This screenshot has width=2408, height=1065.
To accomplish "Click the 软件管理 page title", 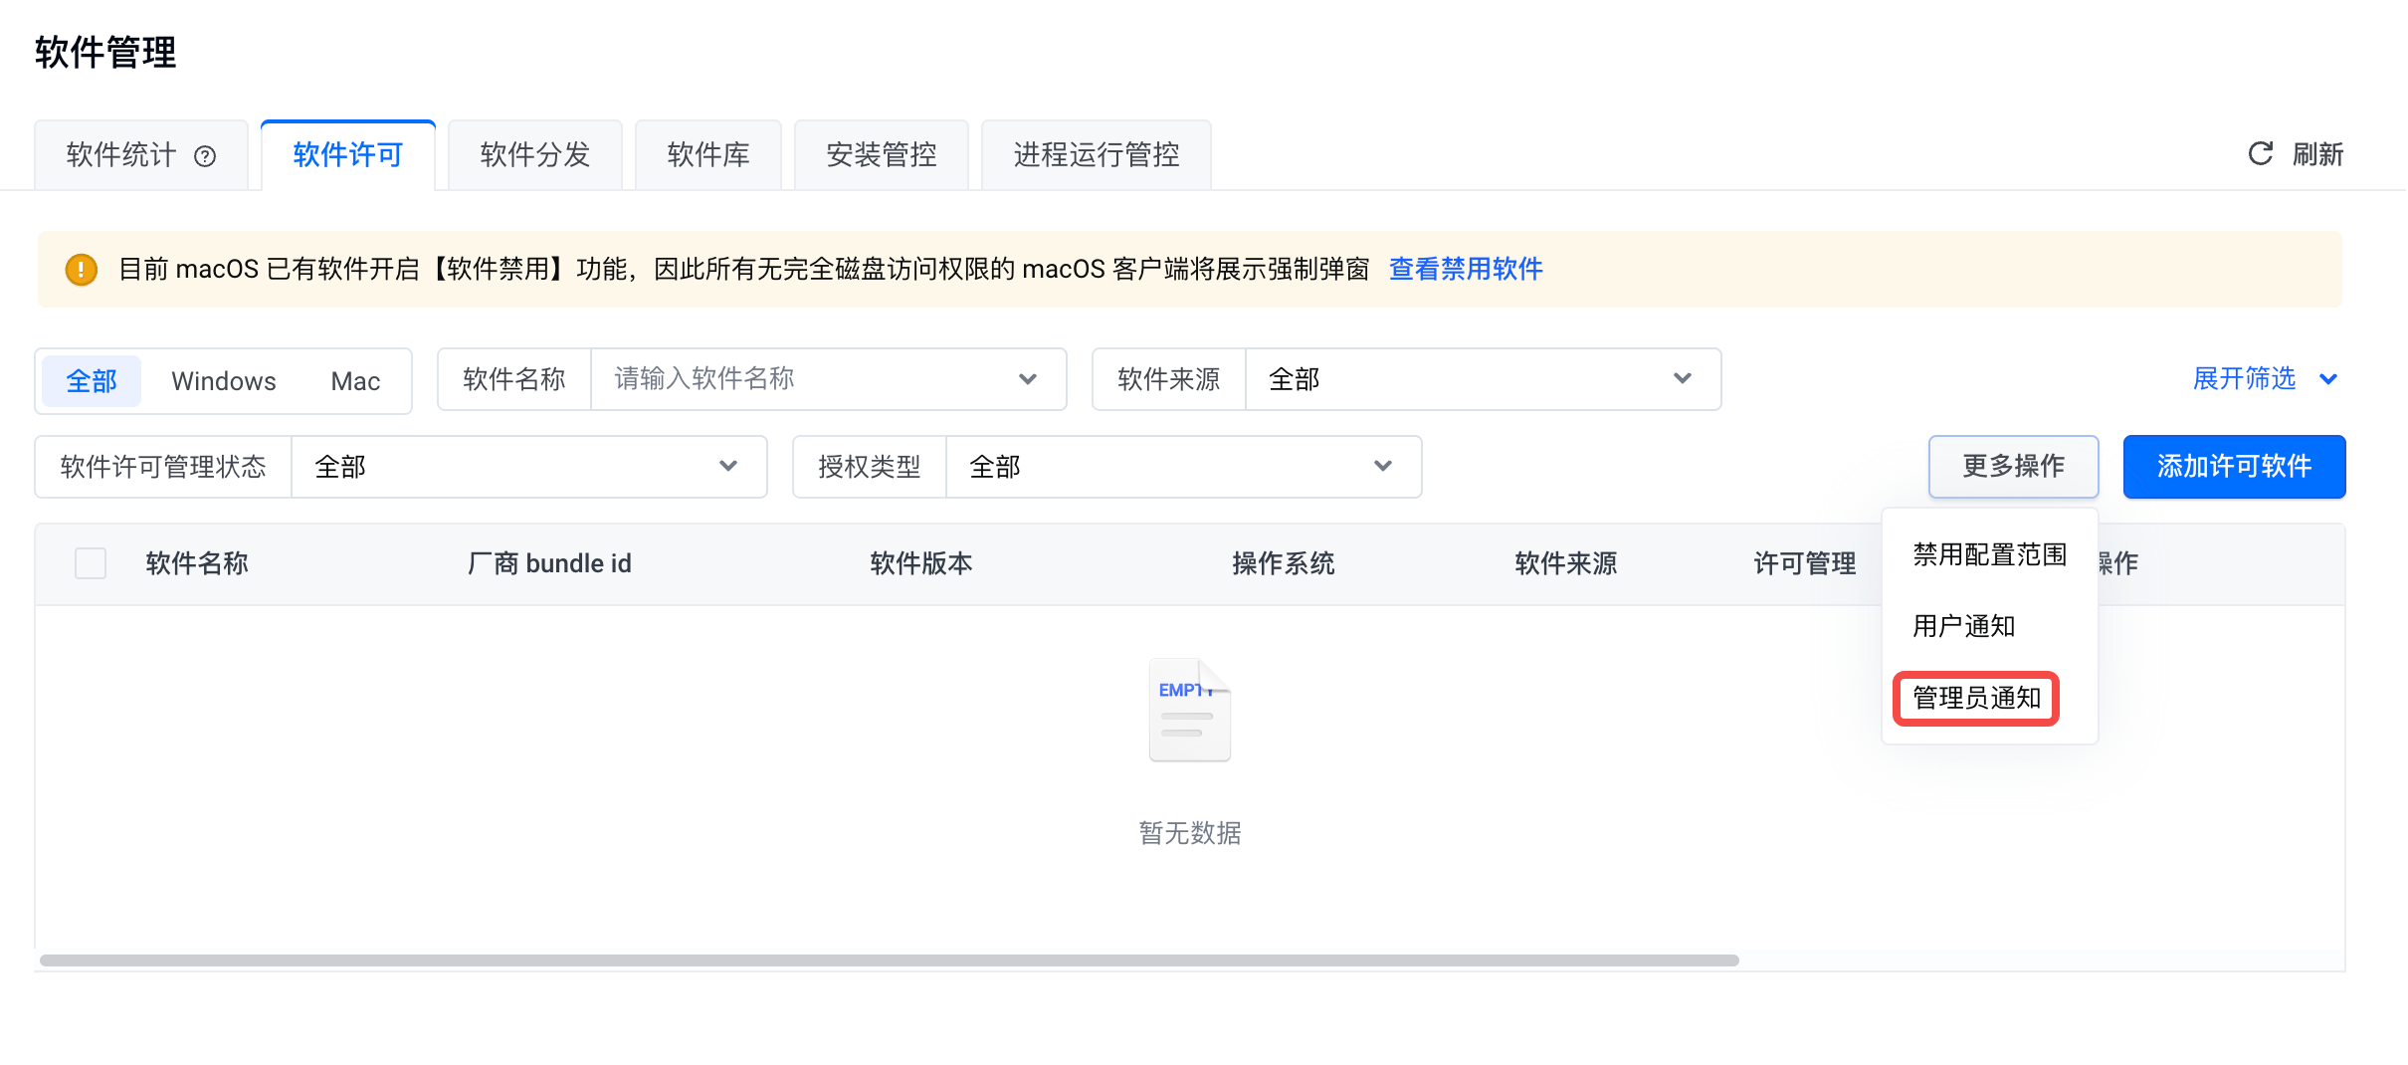I will (x=105, y=52).
